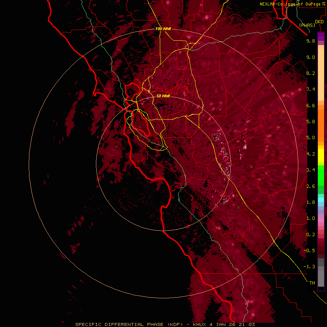Click the 5.8 legend value

click(x=311, y=122)
